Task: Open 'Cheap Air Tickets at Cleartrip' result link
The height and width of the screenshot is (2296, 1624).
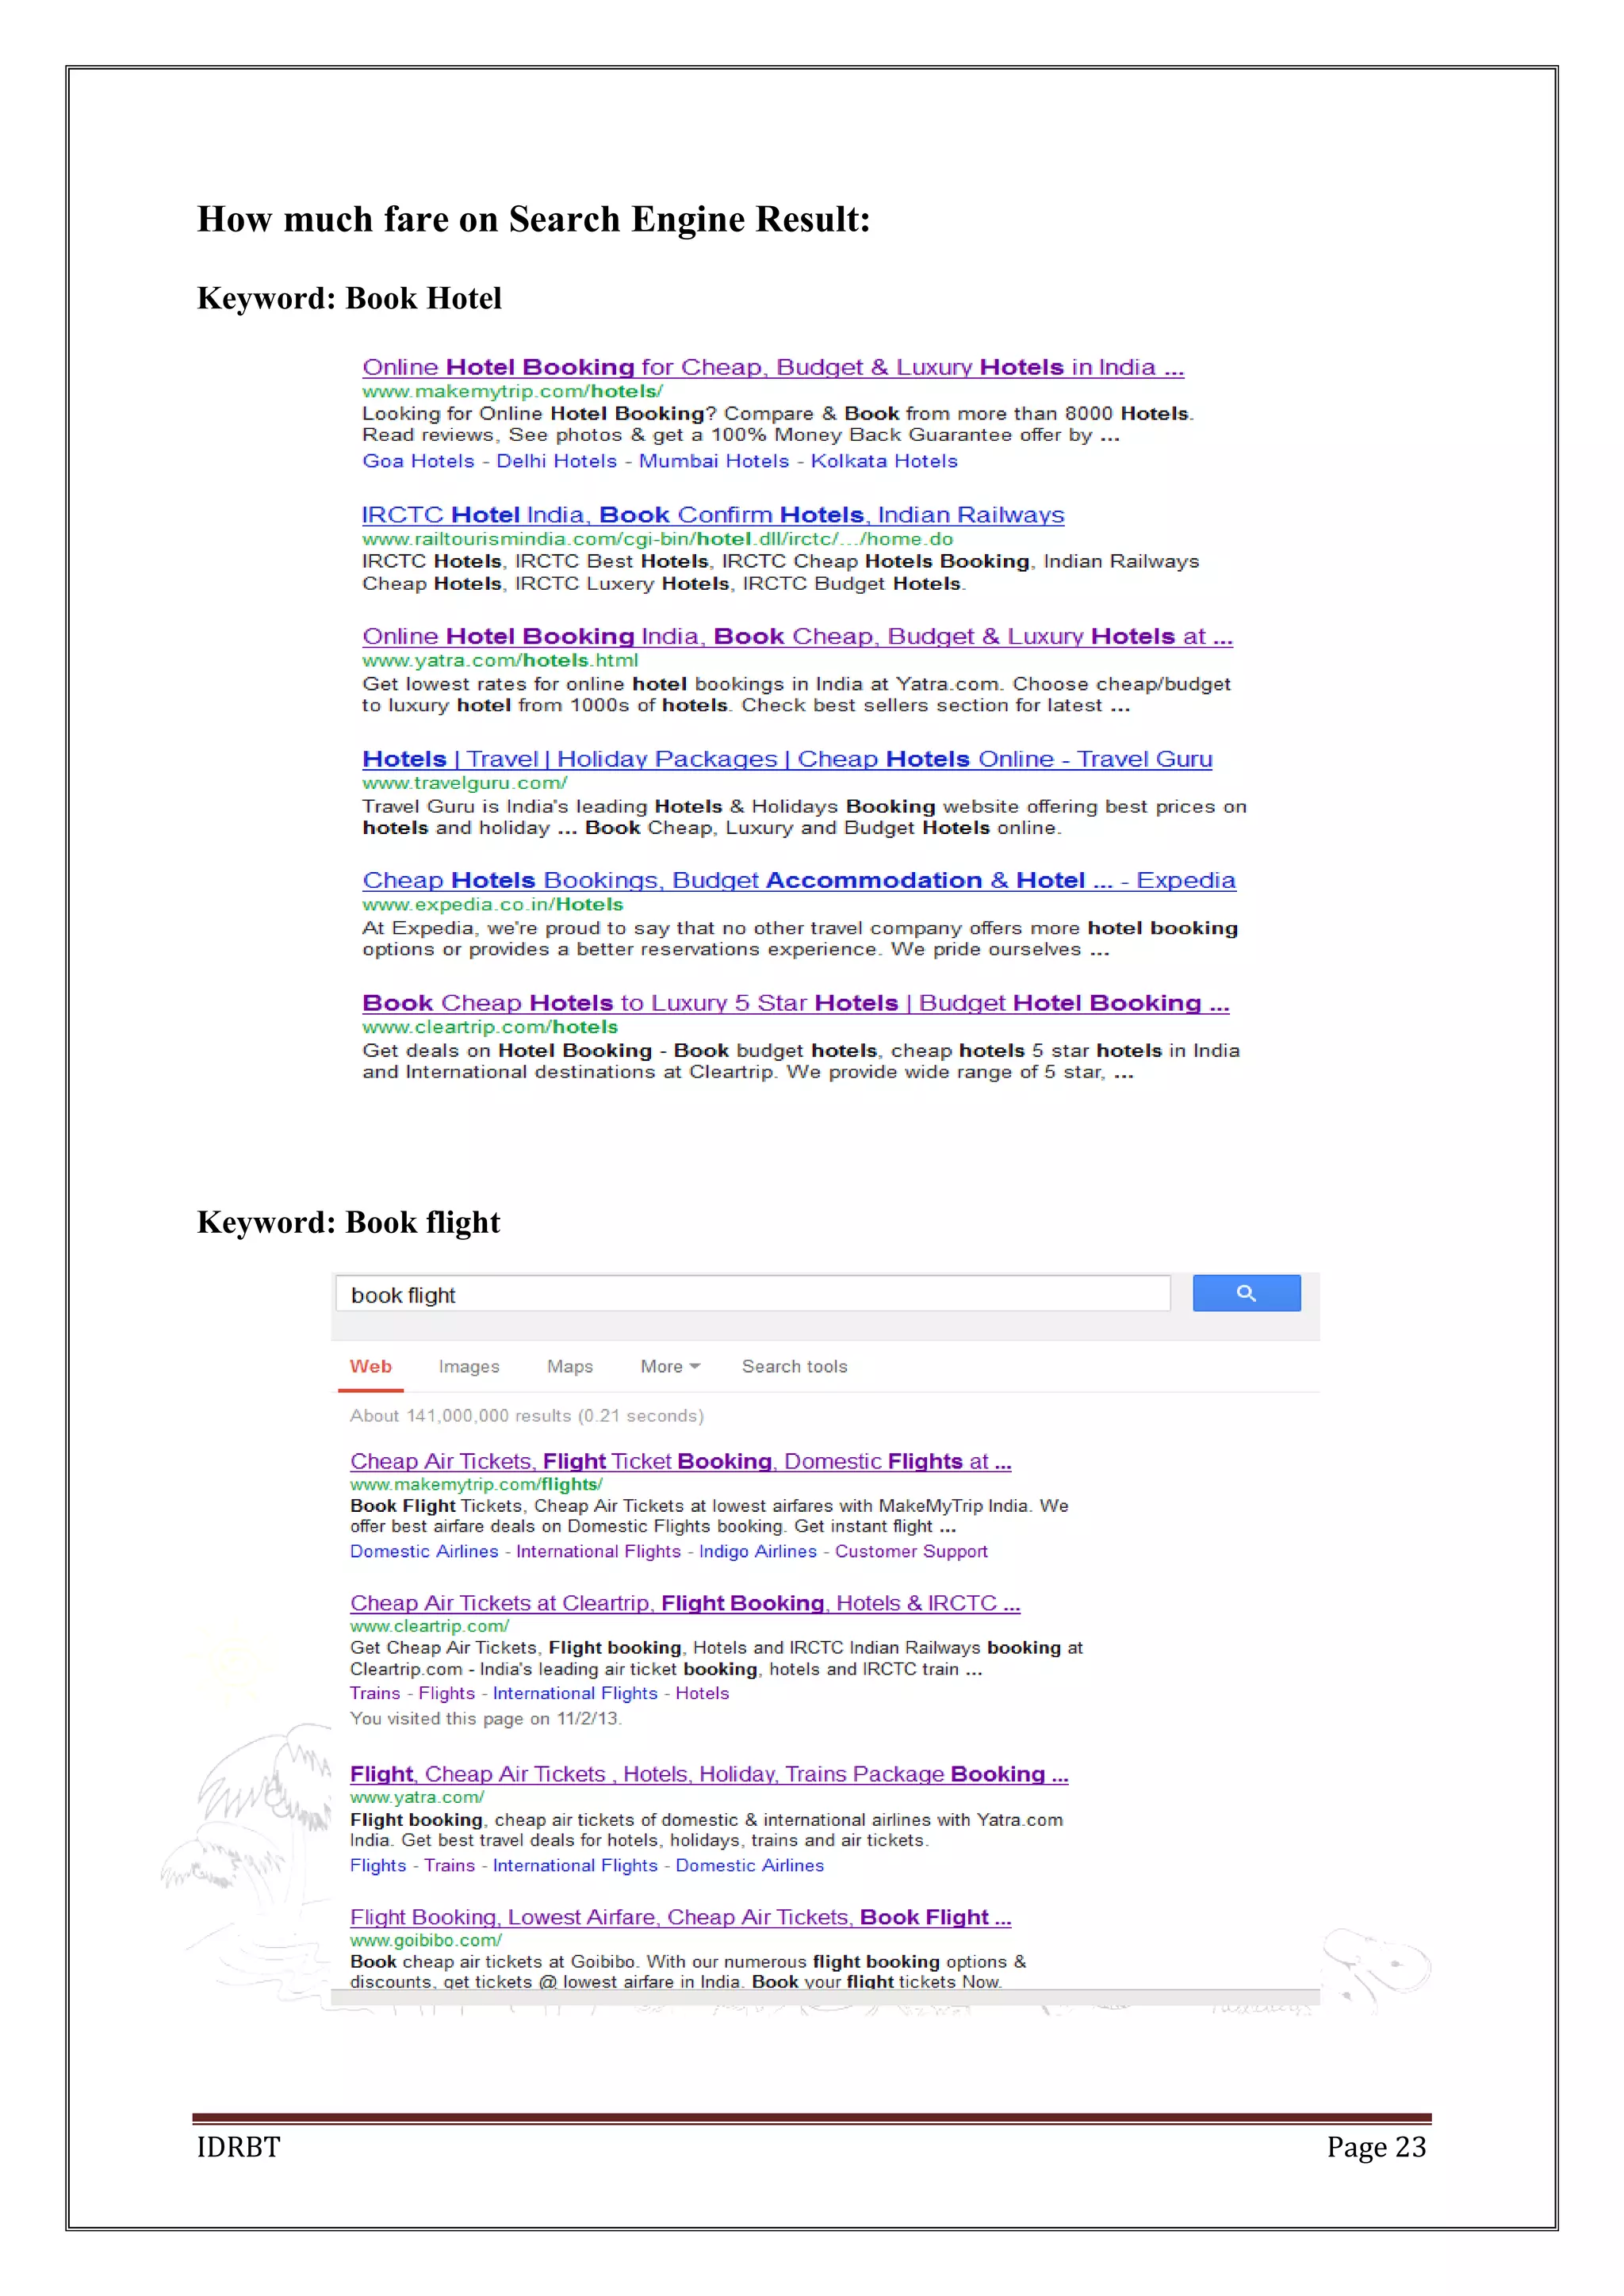Action: pos(685,1604)
